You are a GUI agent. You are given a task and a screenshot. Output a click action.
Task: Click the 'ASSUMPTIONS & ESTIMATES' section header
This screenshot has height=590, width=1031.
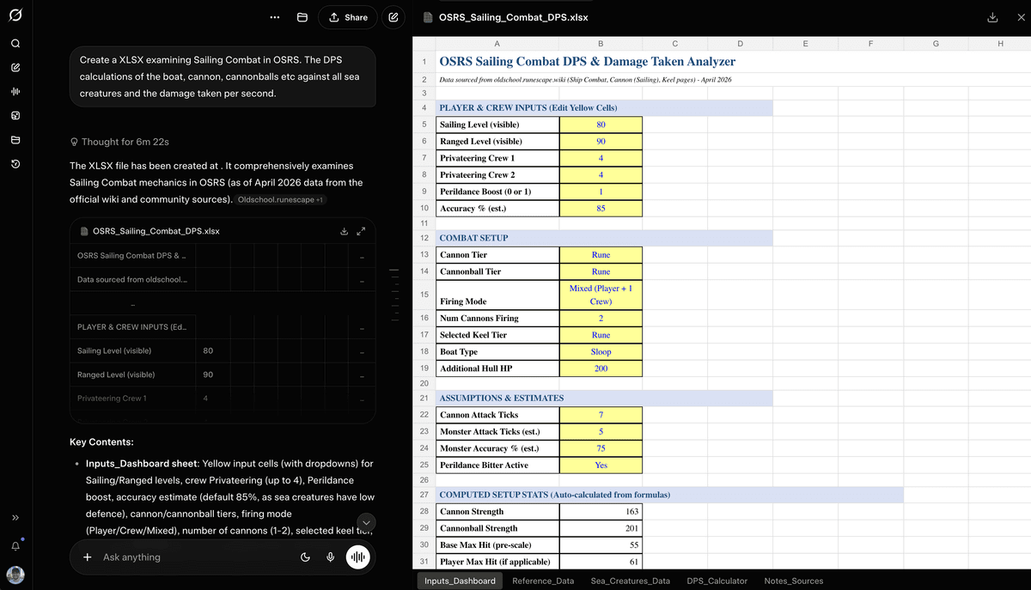coord(604,398)
